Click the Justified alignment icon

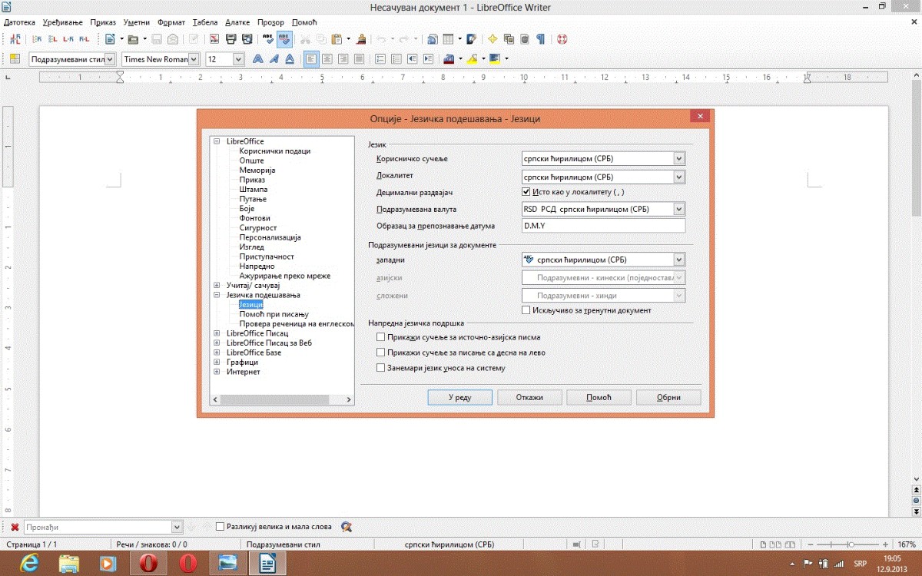[x=359, y=59]
